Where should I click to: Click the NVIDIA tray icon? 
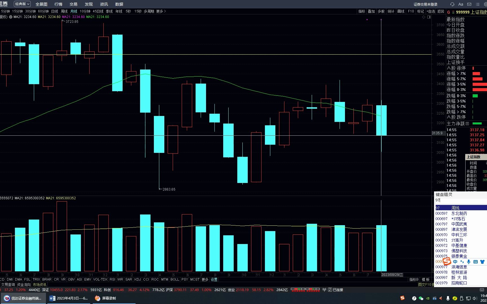[428, 298]
